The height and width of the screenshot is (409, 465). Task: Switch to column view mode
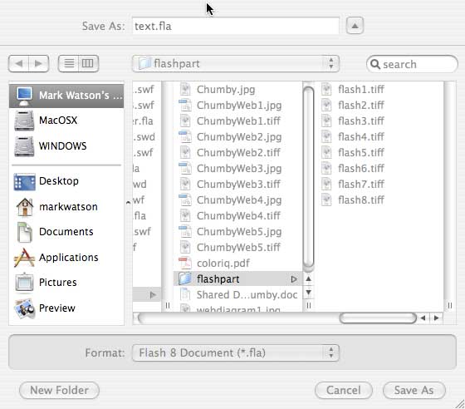pos(88,63)
